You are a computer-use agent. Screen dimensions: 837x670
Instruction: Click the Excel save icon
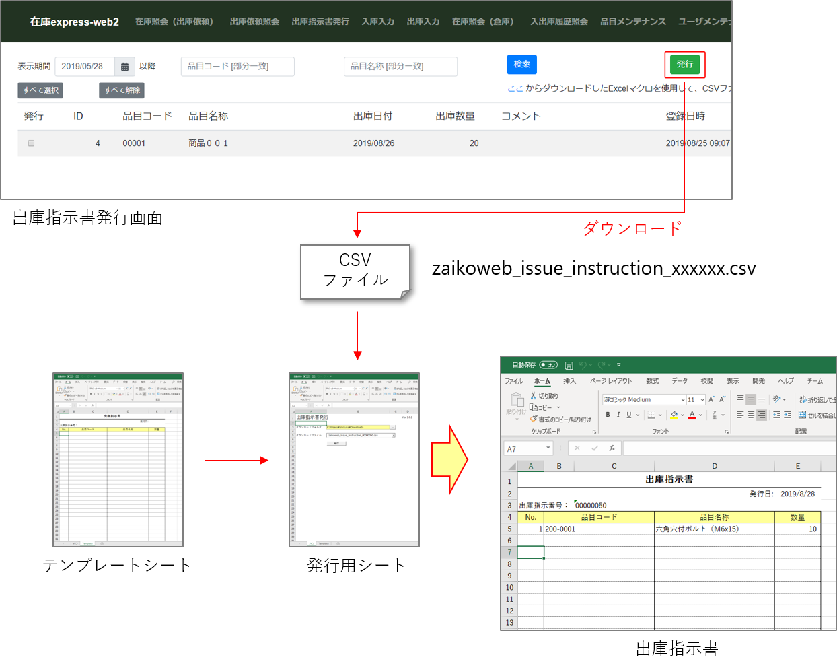569,365
